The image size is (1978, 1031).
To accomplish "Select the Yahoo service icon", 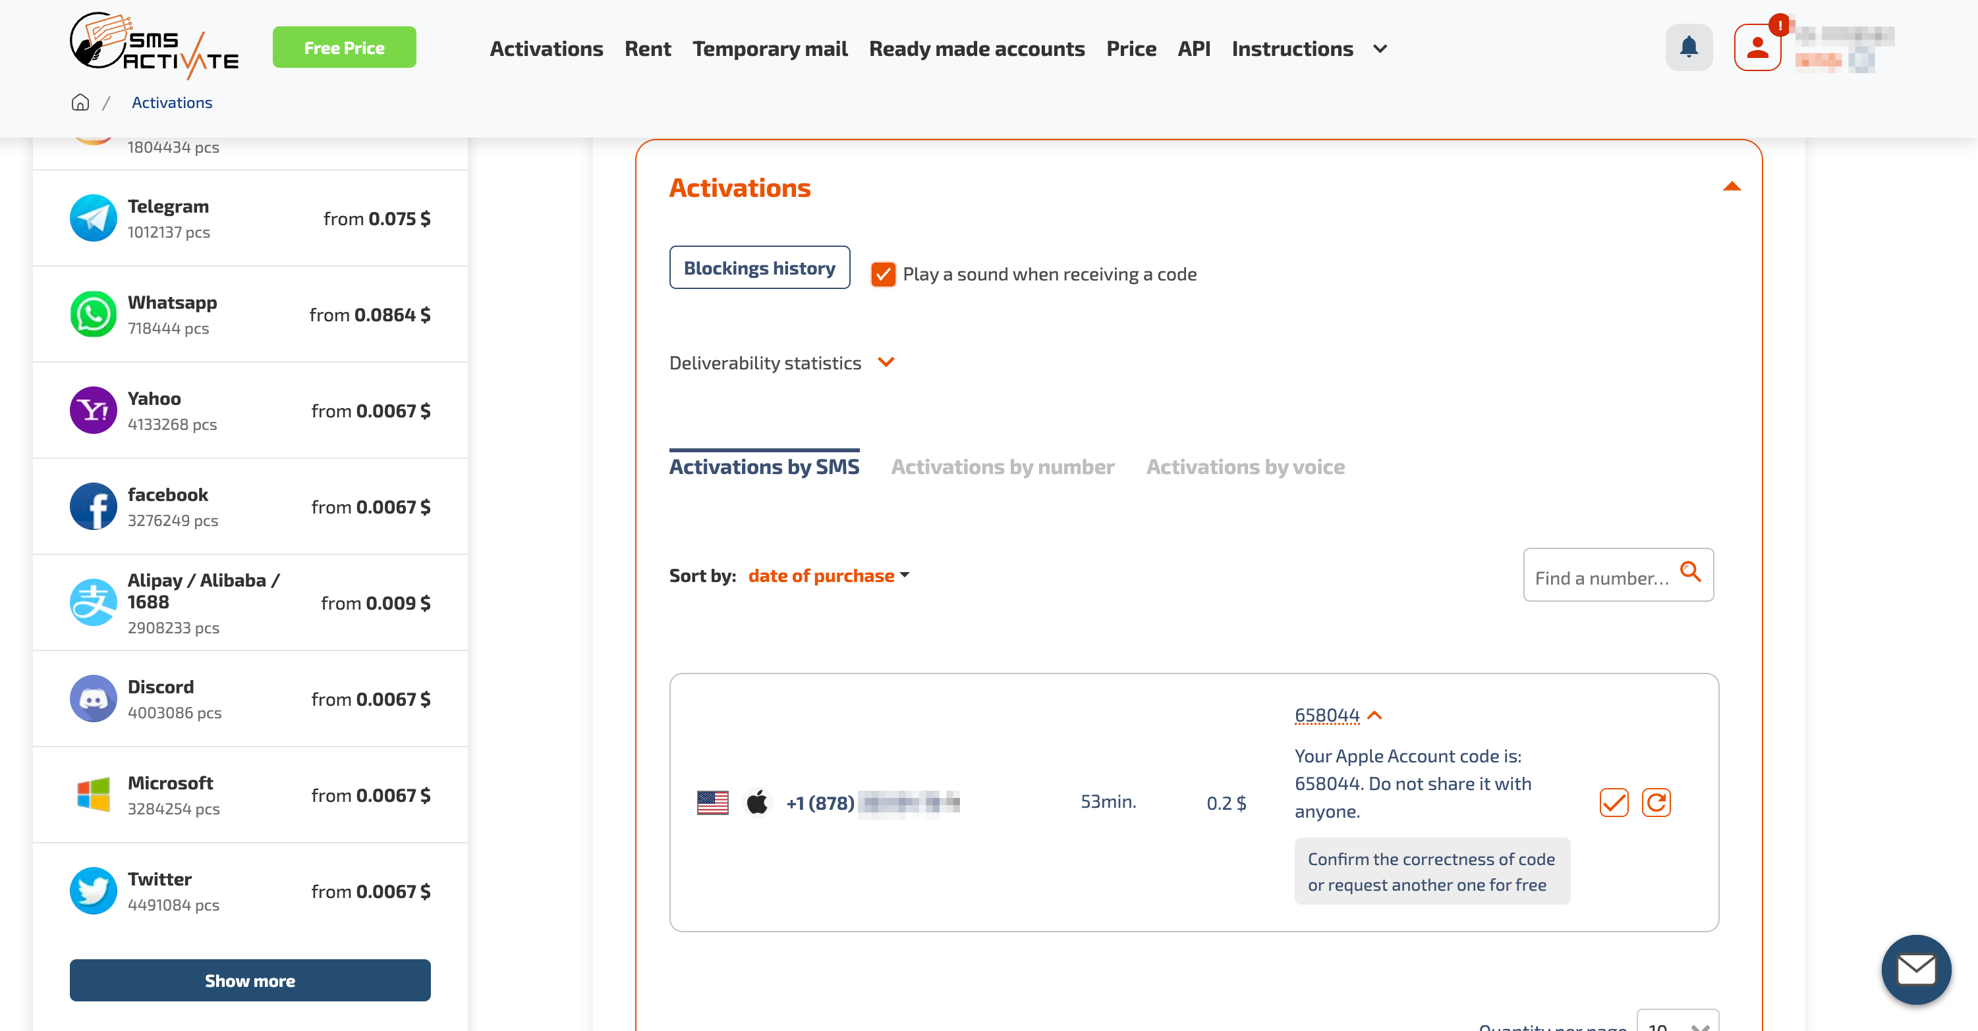I will (94, 410).
